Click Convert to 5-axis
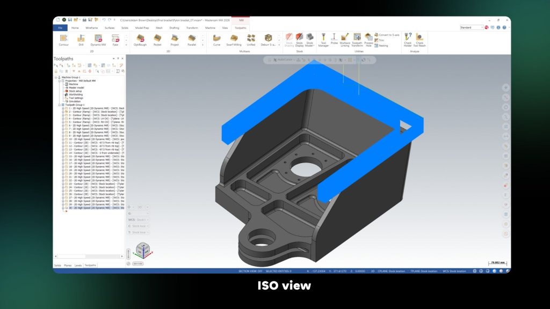 click(x=387, y=35)
